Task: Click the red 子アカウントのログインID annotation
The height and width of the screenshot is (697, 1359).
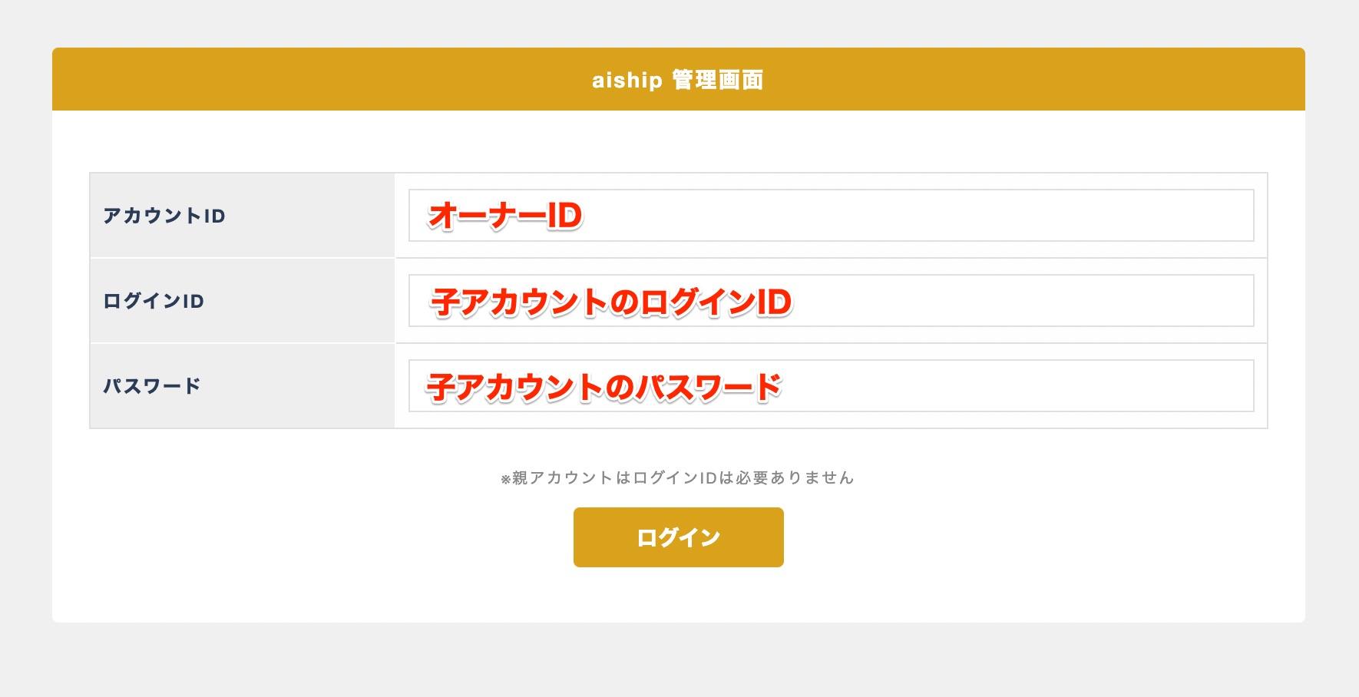Action: [611, 302]
